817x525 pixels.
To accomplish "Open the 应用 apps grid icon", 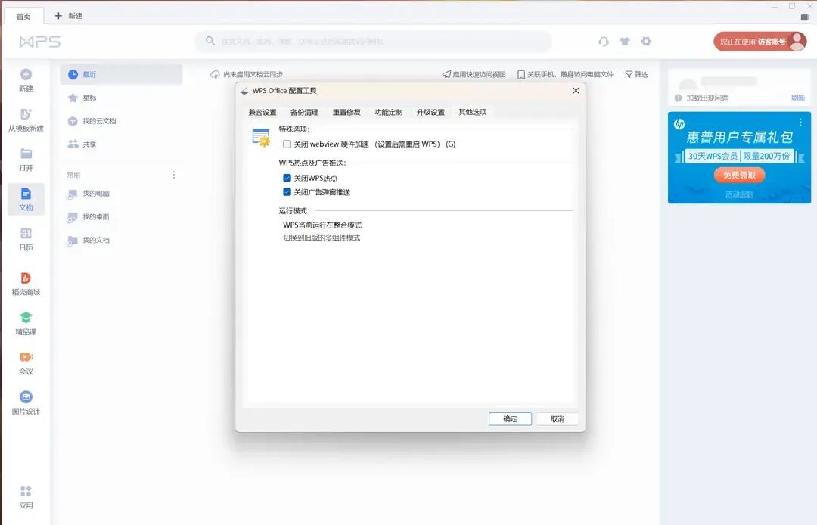I will pos(26,491).
